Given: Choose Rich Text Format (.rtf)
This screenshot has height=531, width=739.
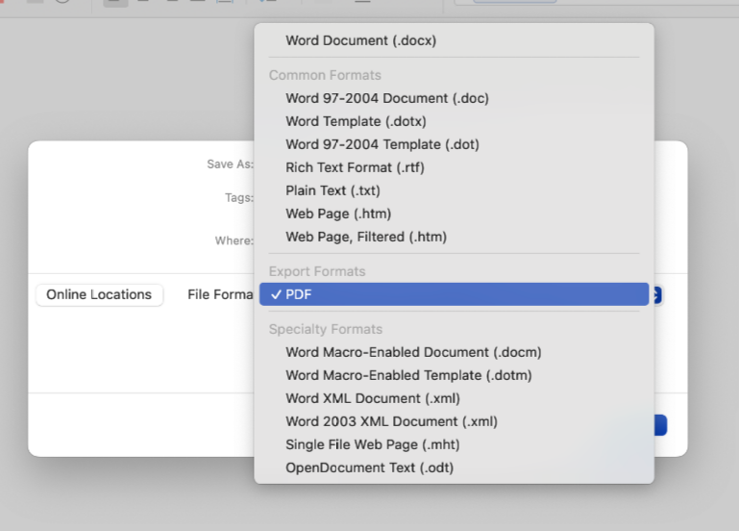Looking at the screenshot, I should [x=454, y=167].
